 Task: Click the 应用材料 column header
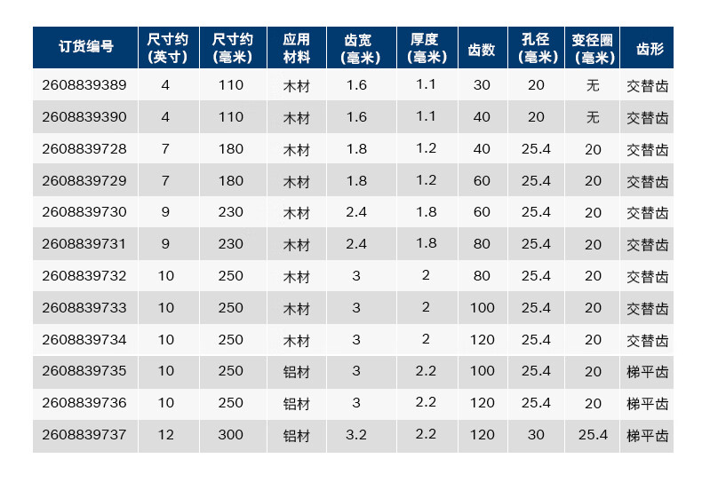(297, 48)
